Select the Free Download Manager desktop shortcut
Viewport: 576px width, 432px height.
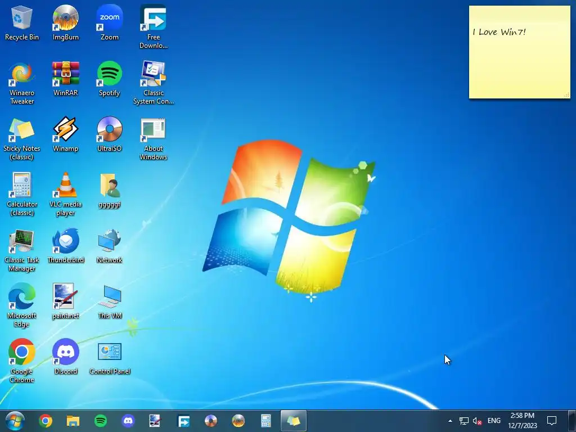[153, 26]
